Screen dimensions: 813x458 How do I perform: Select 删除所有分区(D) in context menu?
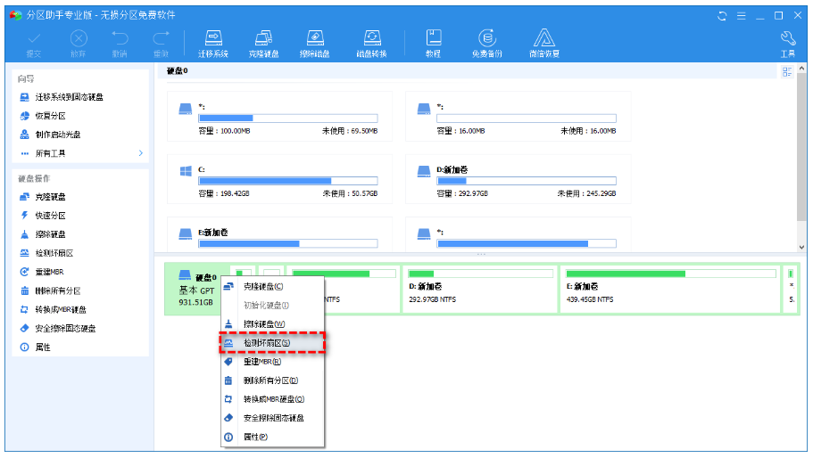coord(273,380)
